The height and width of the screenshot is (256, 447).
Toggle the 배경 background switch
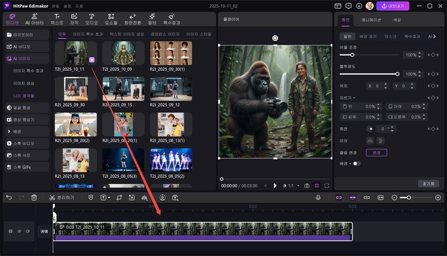(x=356, y=163)
